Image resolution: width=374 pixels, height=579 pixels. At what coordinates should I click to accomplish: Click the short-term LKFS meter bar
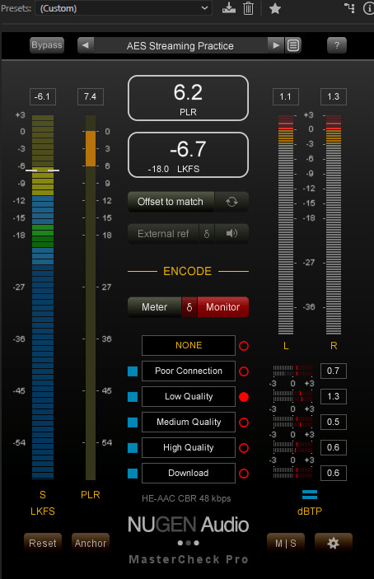tap(43, 297)
